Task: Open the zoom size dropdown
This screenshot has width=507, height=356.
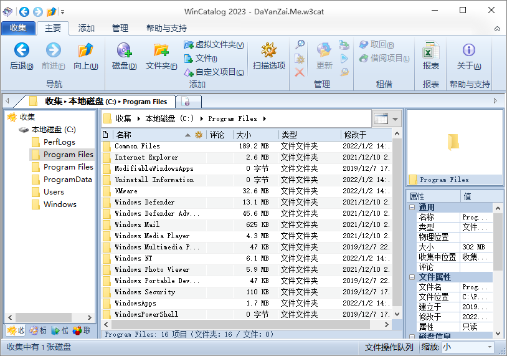Action: point(490,347)
